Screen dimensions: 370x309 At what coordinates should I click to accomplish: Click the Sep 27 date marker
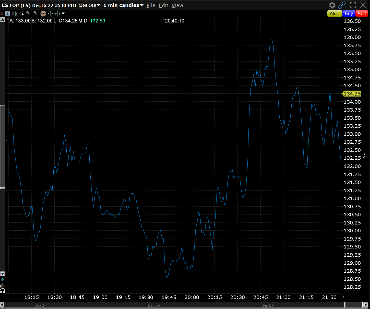click(x=40, y=305)
